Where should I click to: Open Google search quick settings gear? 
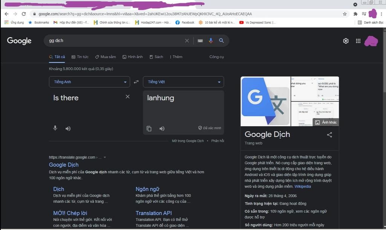[346, 41]
